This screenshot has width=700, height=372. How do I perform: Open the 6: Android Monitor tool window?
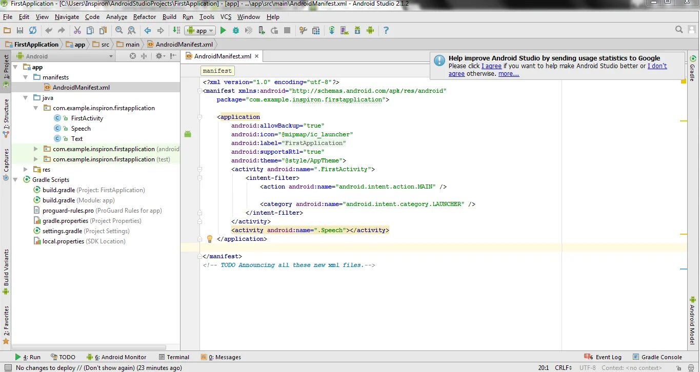pyautogui.click(x=116, y=357)
